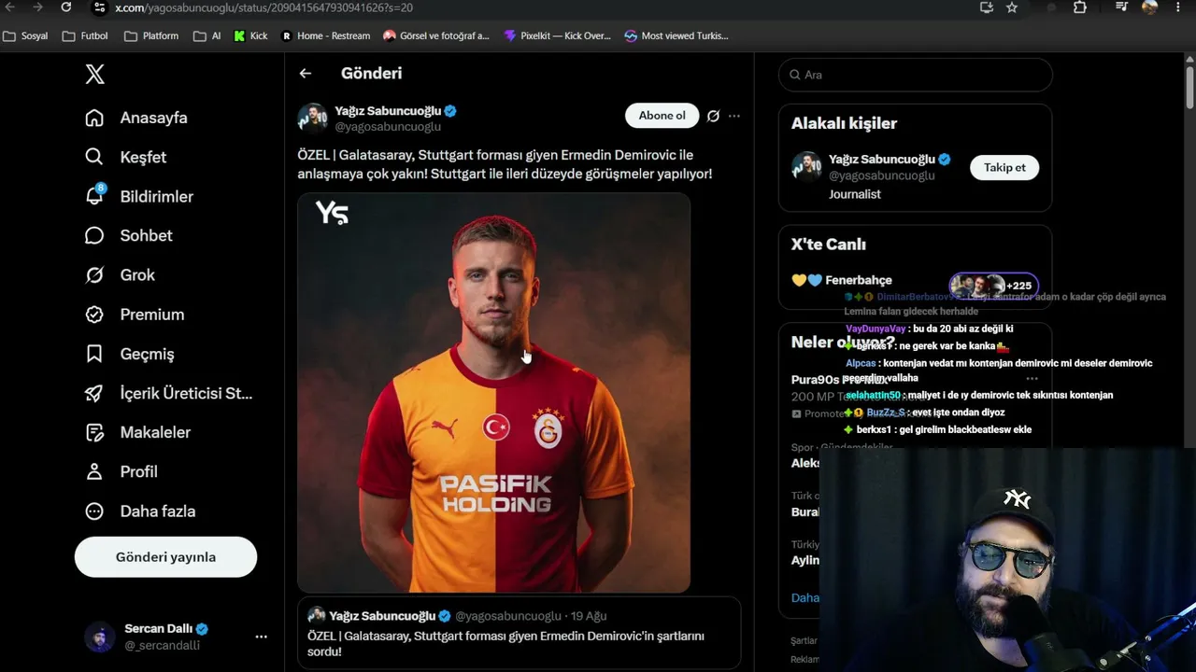Open the Demirovic Galatasaray jersey image

click(494, 393)
